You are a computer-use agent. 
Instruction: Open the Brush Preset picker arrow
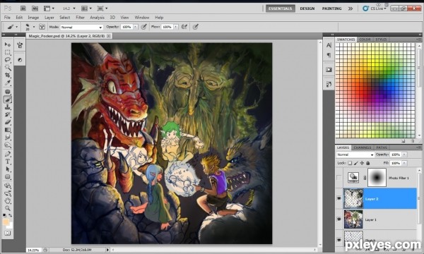tap(34, 27)
